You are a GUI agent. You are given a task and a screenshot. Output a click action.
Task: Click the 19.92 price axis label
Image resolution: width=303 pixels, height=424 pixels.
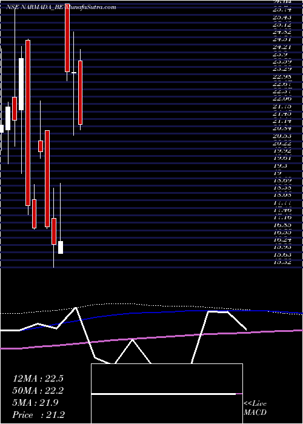[282, 151]
